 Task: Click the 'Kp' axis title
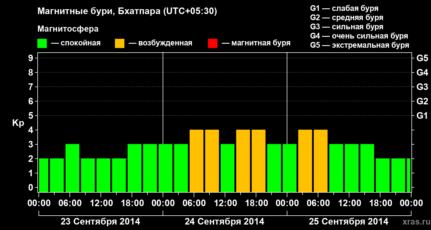coord(18,123)
